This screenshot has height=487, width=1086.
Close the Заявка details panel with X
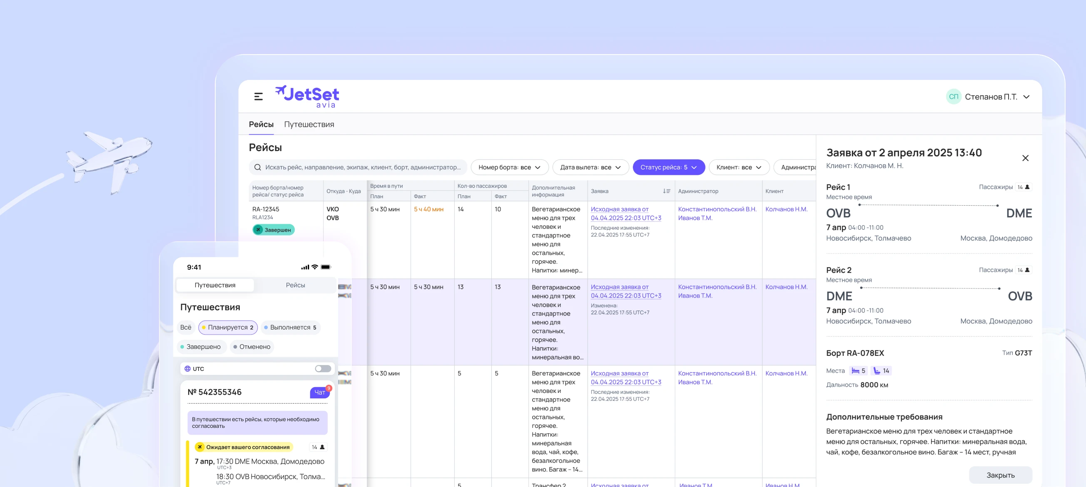tap(1025, 158)
